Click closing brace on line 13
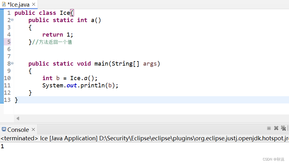 tap(16, 100)
